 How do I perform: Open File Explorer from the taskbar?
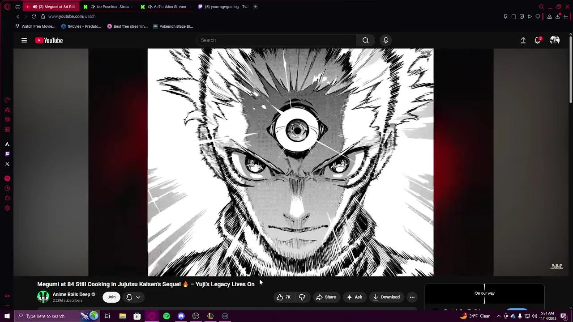pos(122,316)
